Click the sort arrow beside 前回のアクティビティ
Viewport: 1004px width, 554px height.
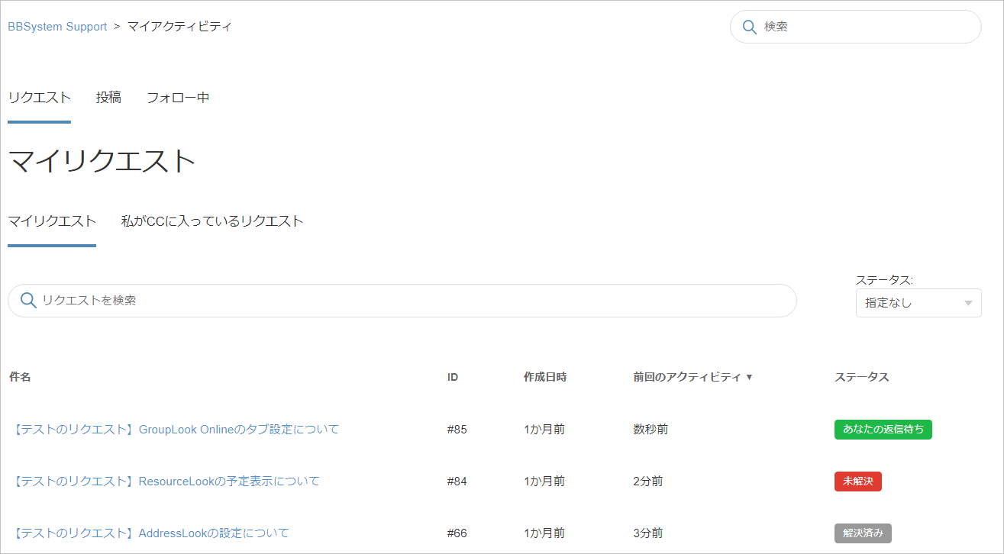(x=749, y=377)
